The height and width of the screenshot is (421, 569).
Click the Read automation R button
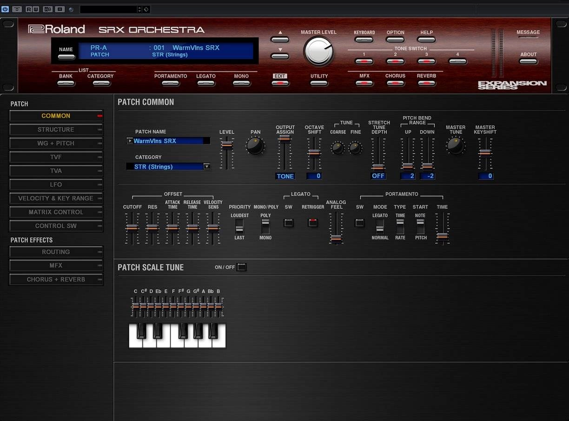tap(29, 9)
